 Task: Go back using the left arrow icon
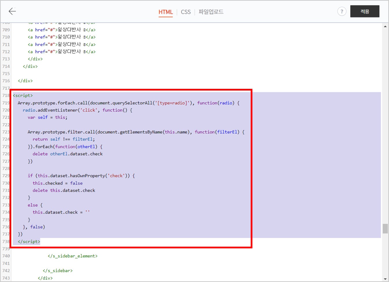click(12, 11)
